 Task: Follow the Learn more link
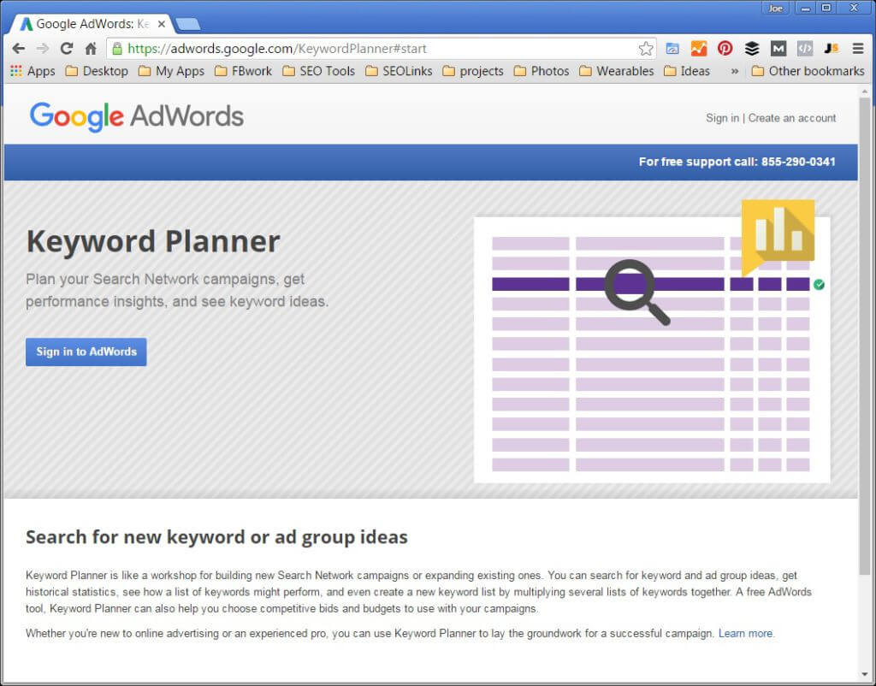tap(745, 634)
